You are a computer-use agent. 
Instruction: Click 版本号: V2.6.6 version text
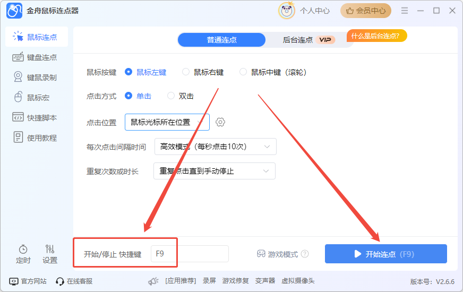[x=432, y=282]
